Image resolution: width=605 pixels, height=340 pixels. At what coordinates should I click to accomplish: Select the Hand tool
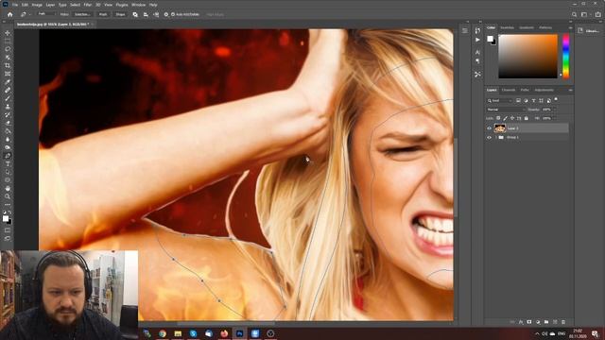point(8,189)
